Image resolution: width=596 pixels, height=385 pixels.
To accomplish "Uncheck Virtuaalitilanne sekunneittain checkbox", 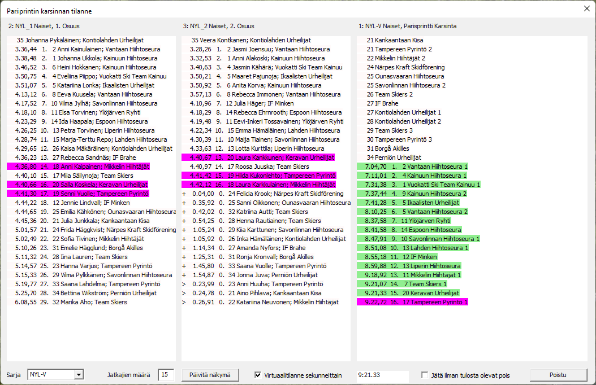I will [258, 375].
